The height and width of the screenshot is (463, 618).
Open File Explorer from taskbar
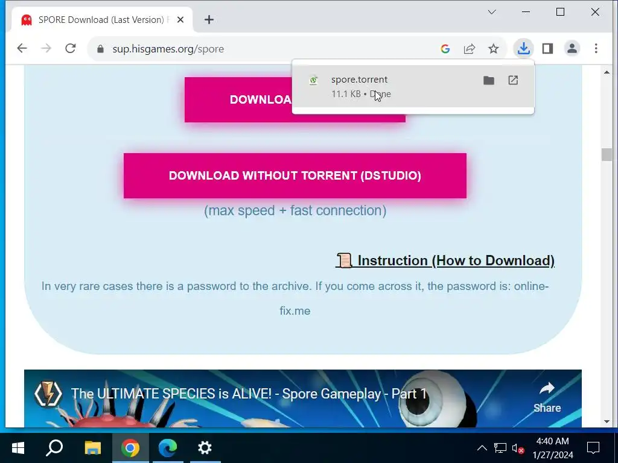[93, 448]
